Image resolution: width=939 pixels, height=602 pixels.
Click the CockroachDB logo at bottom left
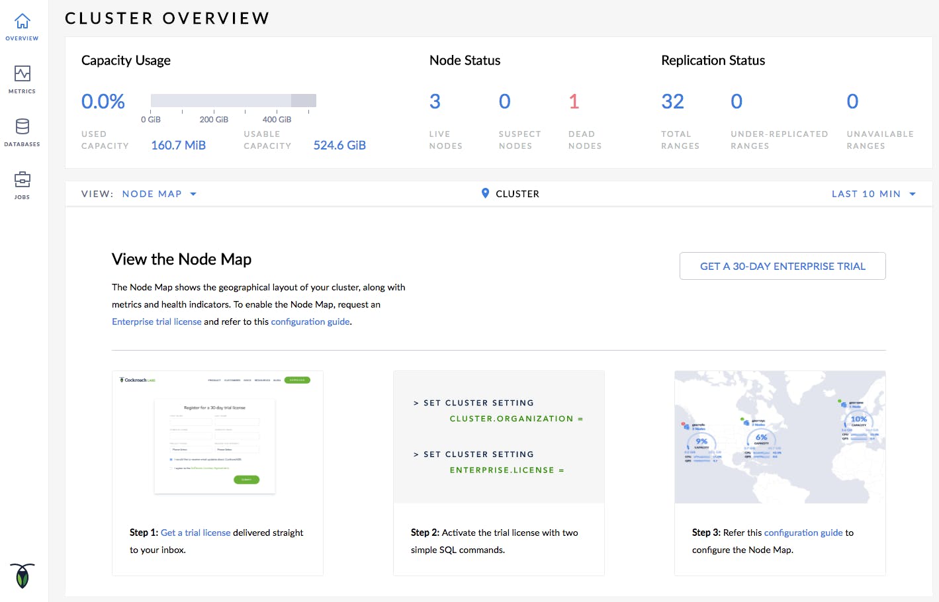click(x=22, y=576)
